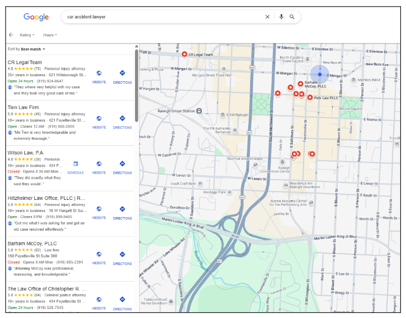Open the Hours filter dropdown
The width and height of the screenshot is (406, 318).
pos(50,35)
